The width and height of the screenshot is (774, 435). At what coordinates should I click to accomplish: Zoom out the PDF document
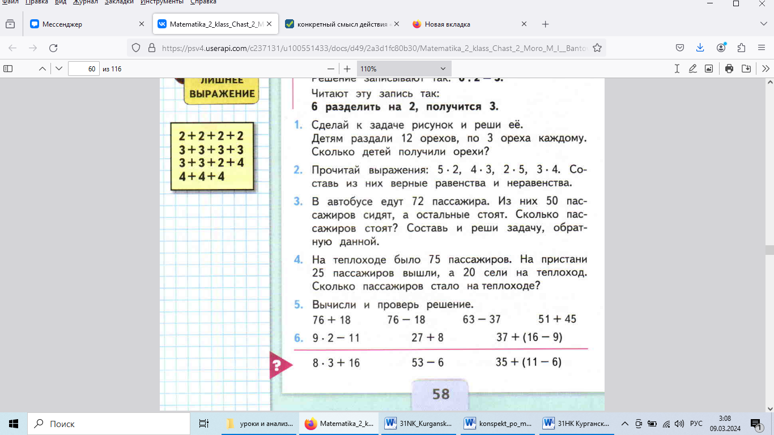click(330, 69)
